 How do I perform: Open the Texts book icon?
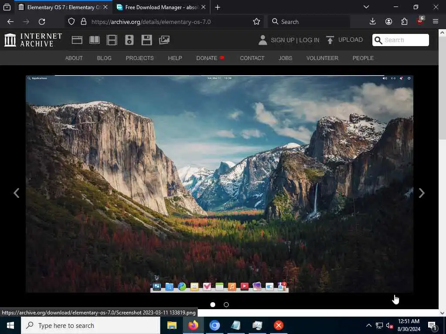(x=95, y=40)
